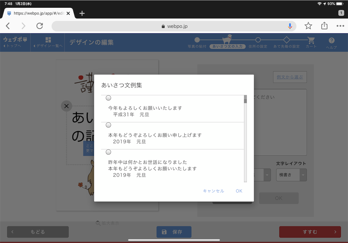The width and height of the screenshot is (348, 243).
Task: Open the 横書き text layout dropdown
Action: click(x=291, y=175)
